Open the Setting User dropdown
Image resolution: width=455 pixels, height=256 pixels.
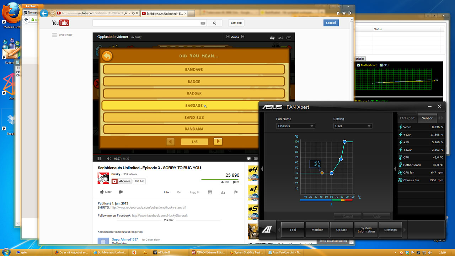(x=353, y=126)
